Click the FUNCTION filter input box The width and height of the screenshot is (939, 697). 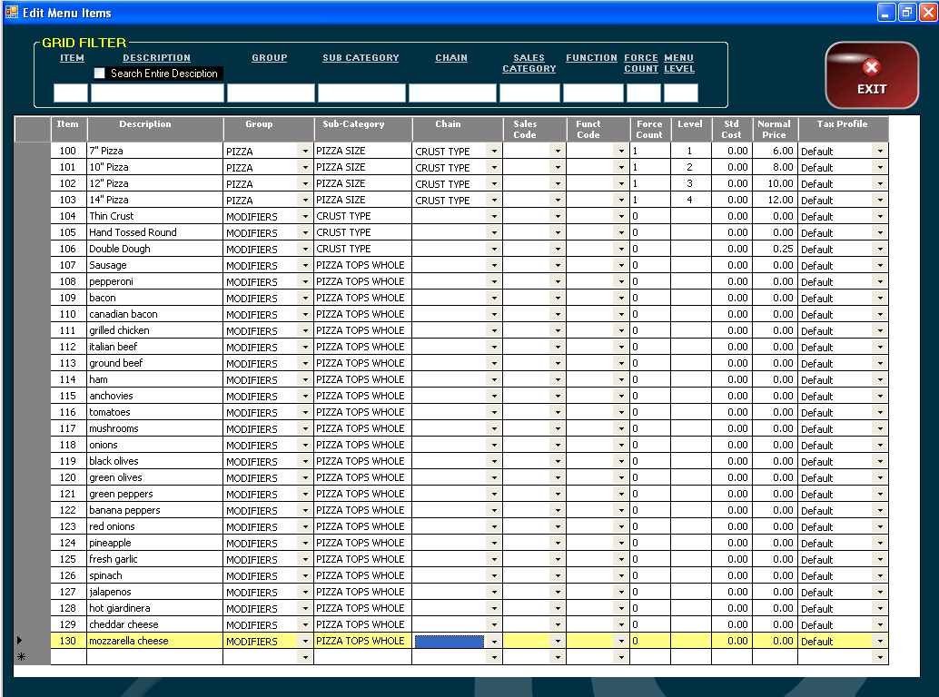594,93
